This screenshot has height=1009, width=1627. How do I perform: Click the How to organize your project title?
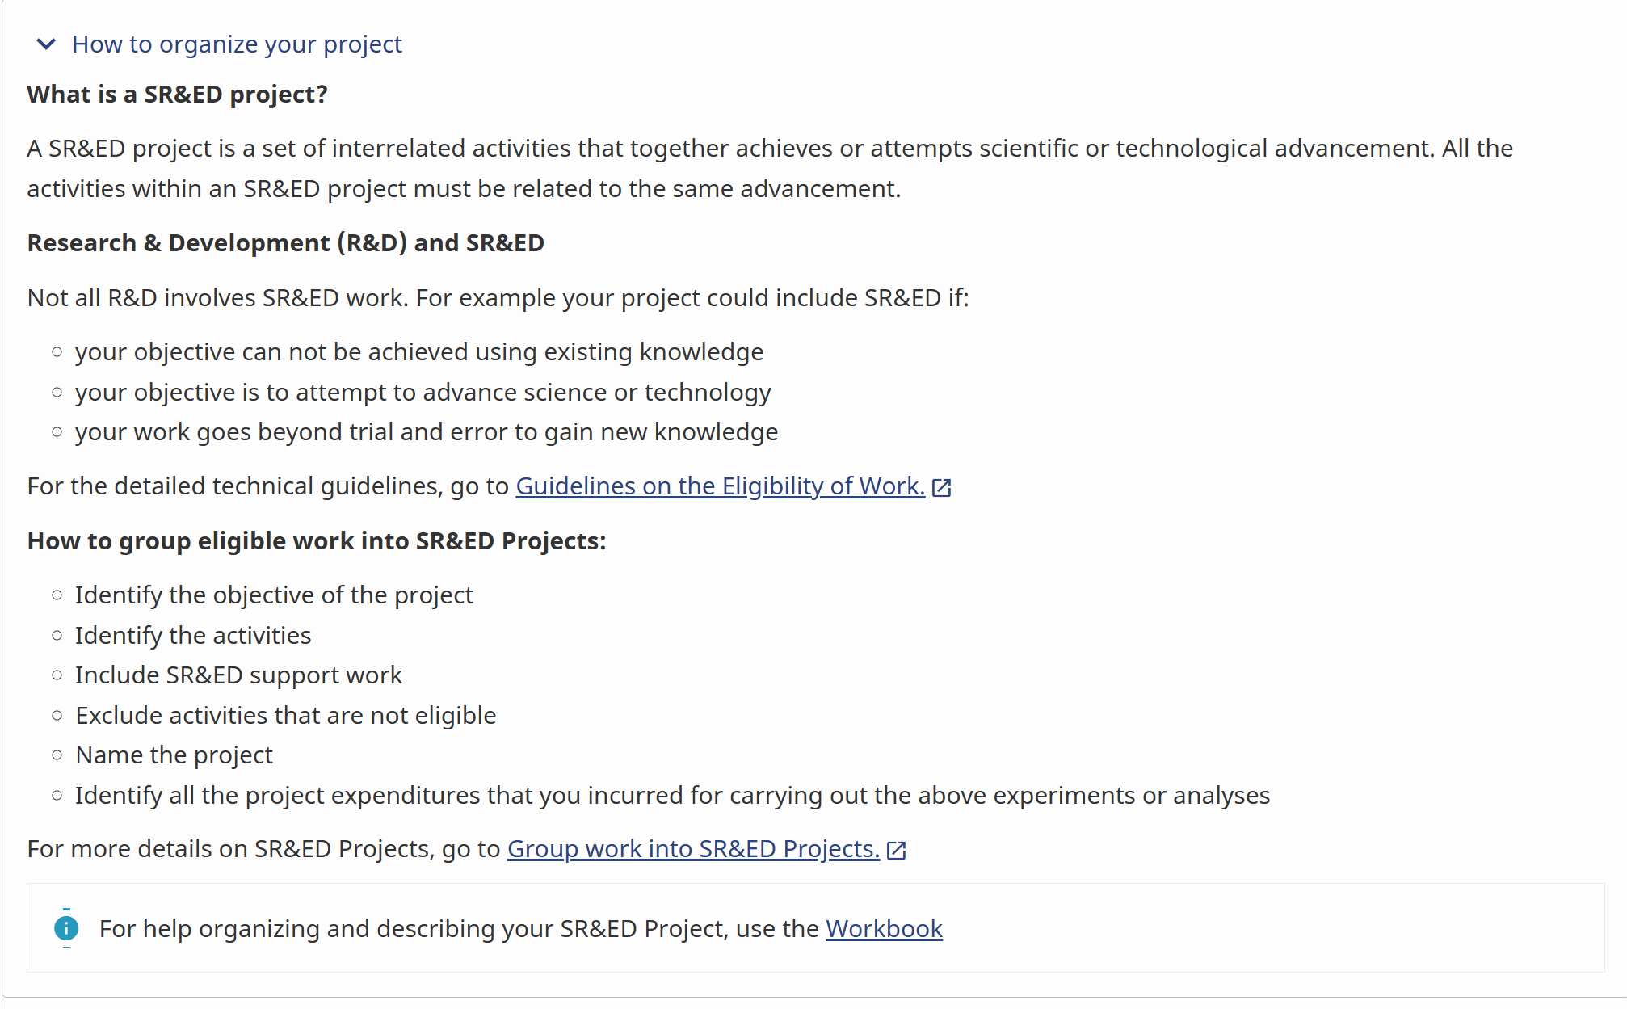pos(237,44)
